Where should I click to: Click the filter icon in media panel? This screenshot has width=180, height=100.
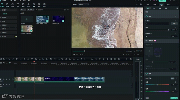[x=65, y=10]
